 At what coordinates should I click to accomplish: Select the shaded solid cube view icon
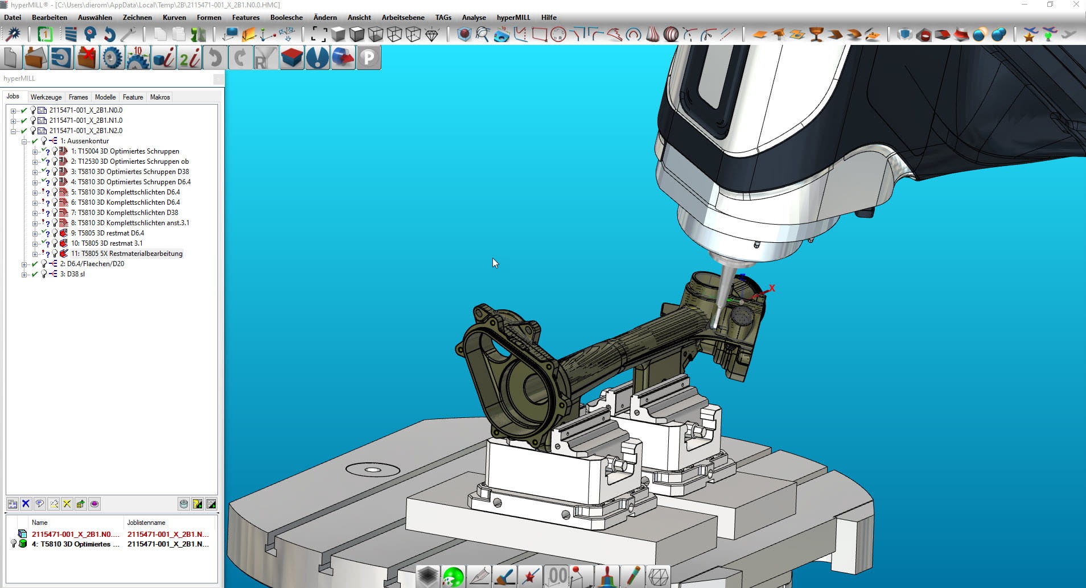(x=338, y=35)
